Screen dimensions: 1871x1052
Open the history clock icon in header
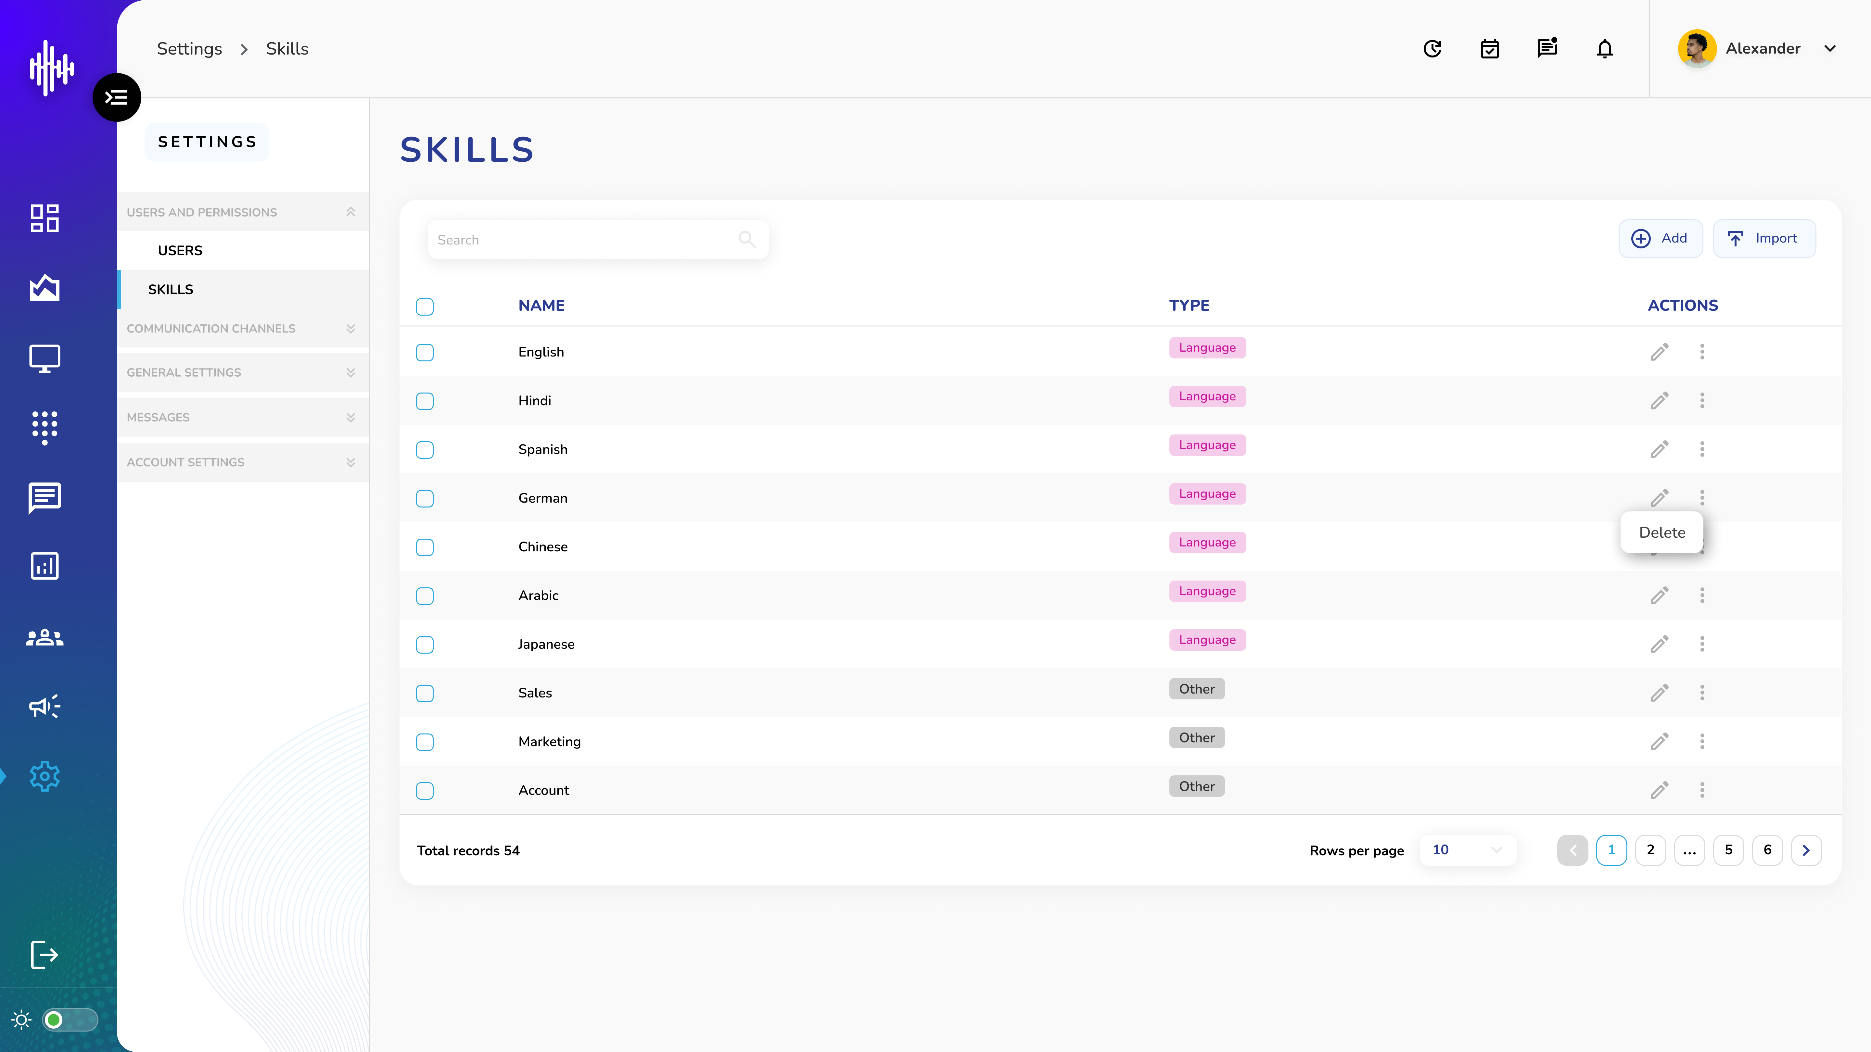1432,49
